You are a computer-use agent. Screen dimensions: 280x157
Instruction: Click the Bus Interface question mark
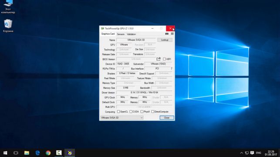(172, 69)
